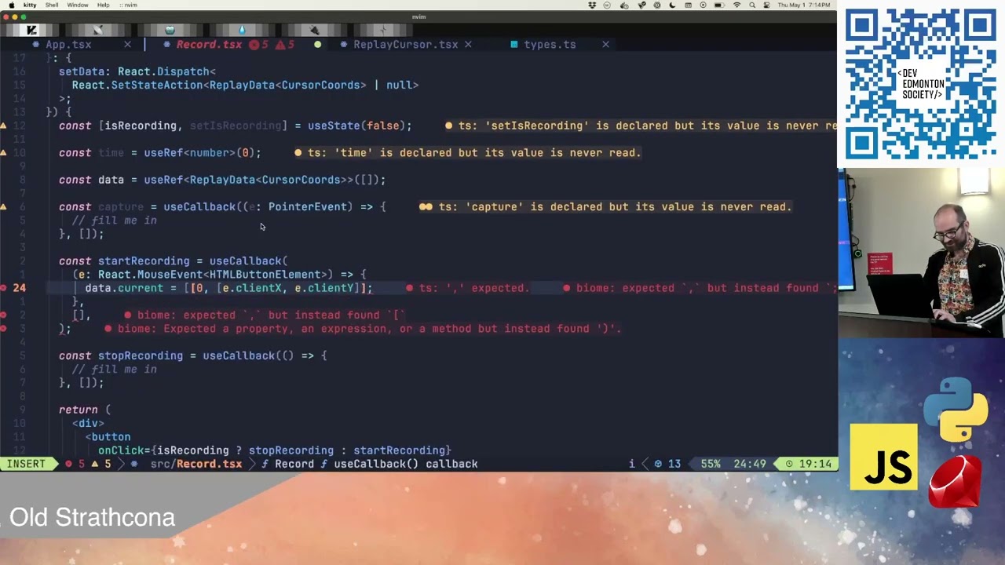Click the modified dot on Record.tsx tab

tap(317, 45)
